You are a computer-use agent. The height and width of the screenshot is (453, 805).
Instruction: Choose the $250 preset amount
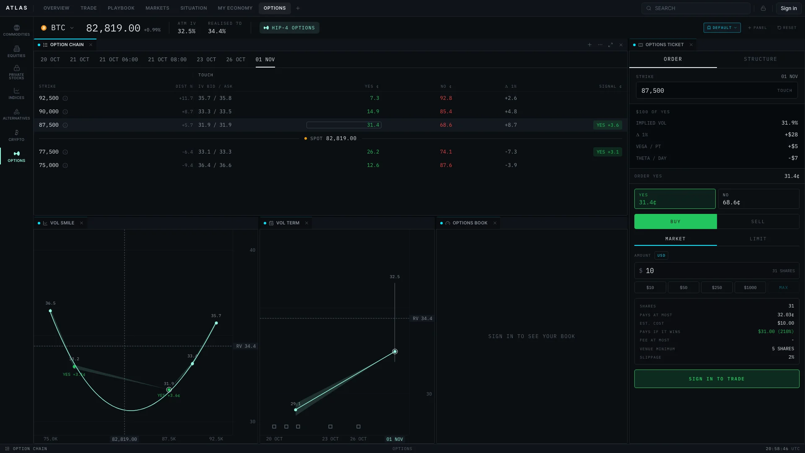pyautogui.click(x=717, y=288)
